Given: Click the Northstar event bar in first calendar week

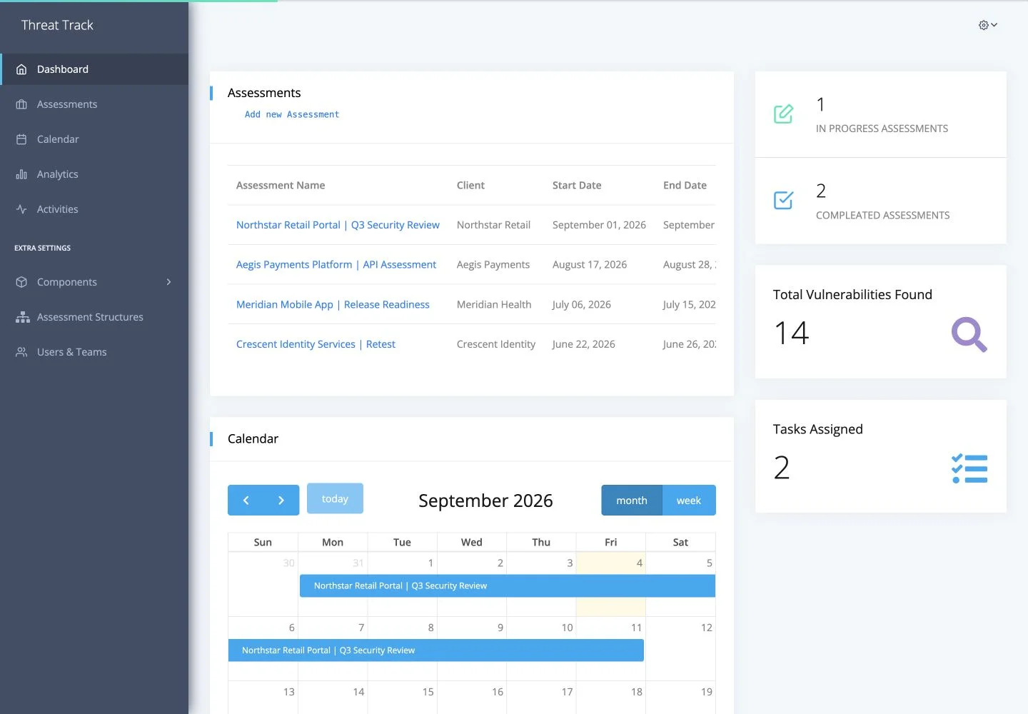Looking at the screenshot, I should 508,585.
